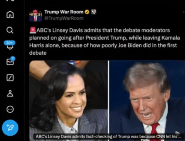Open the More circle icon
The height and width of the screenshot is (141, 185).
(10, 109)
